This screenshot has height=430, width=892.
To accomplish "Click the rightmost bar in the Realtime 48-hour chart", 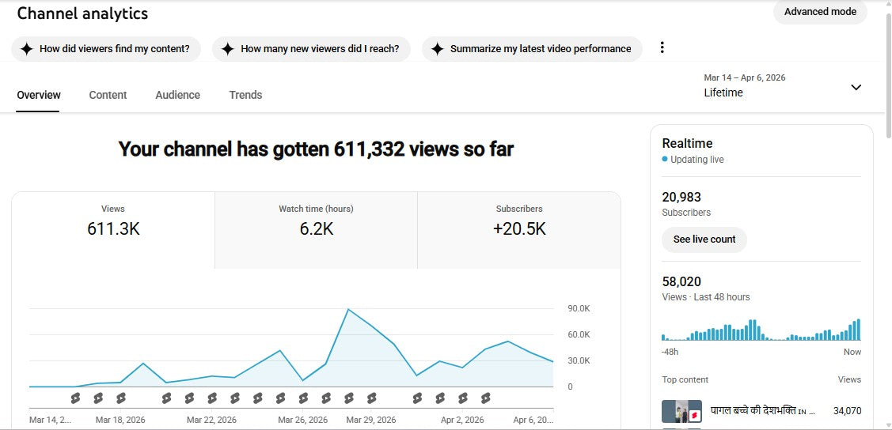I will pyautogui.click(x=859, y=330).
